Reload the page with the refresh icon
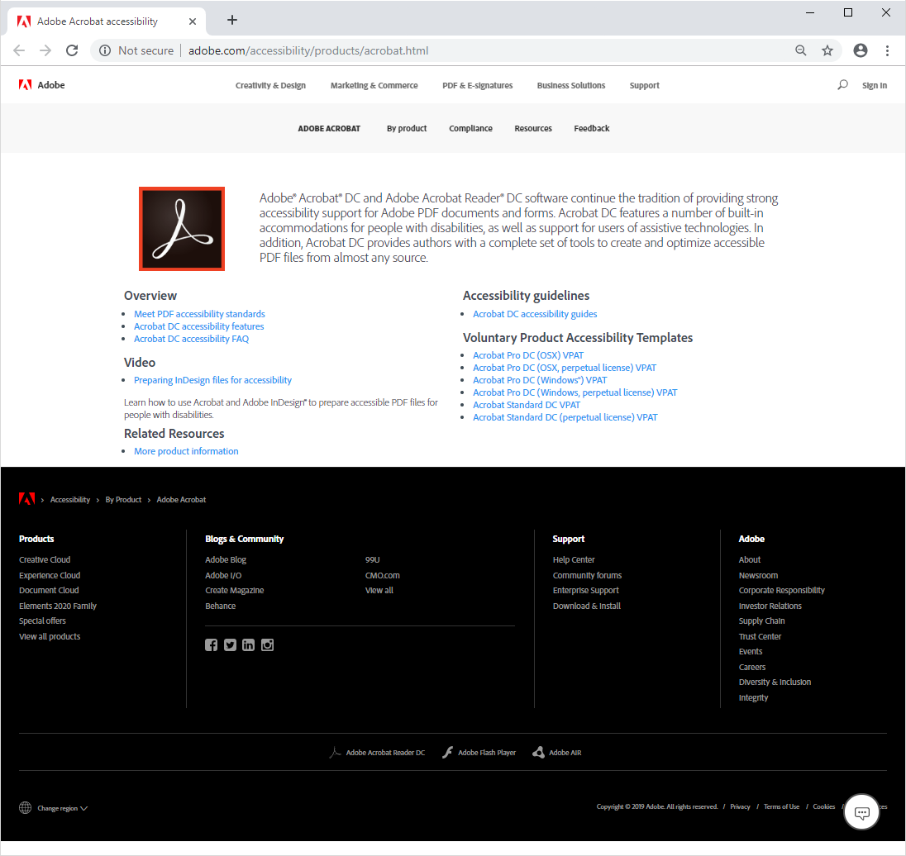The height and width of the screenshot is (856, 906). (72, 50)
